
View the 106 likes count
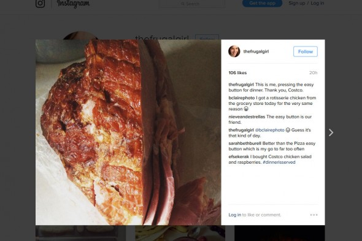click(237, 73)
